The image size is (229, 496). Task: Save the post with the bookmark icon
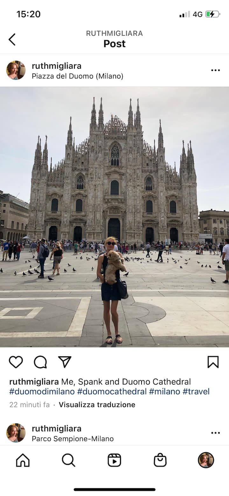pos(213,362)
